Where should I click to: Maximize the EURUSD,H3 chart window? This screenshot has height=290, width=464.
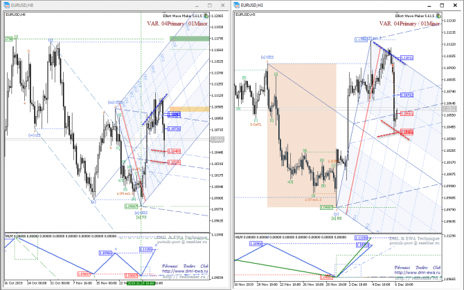[x=442, y=6]
